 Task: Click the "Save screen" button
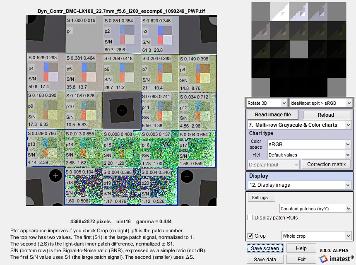[265, 248]
